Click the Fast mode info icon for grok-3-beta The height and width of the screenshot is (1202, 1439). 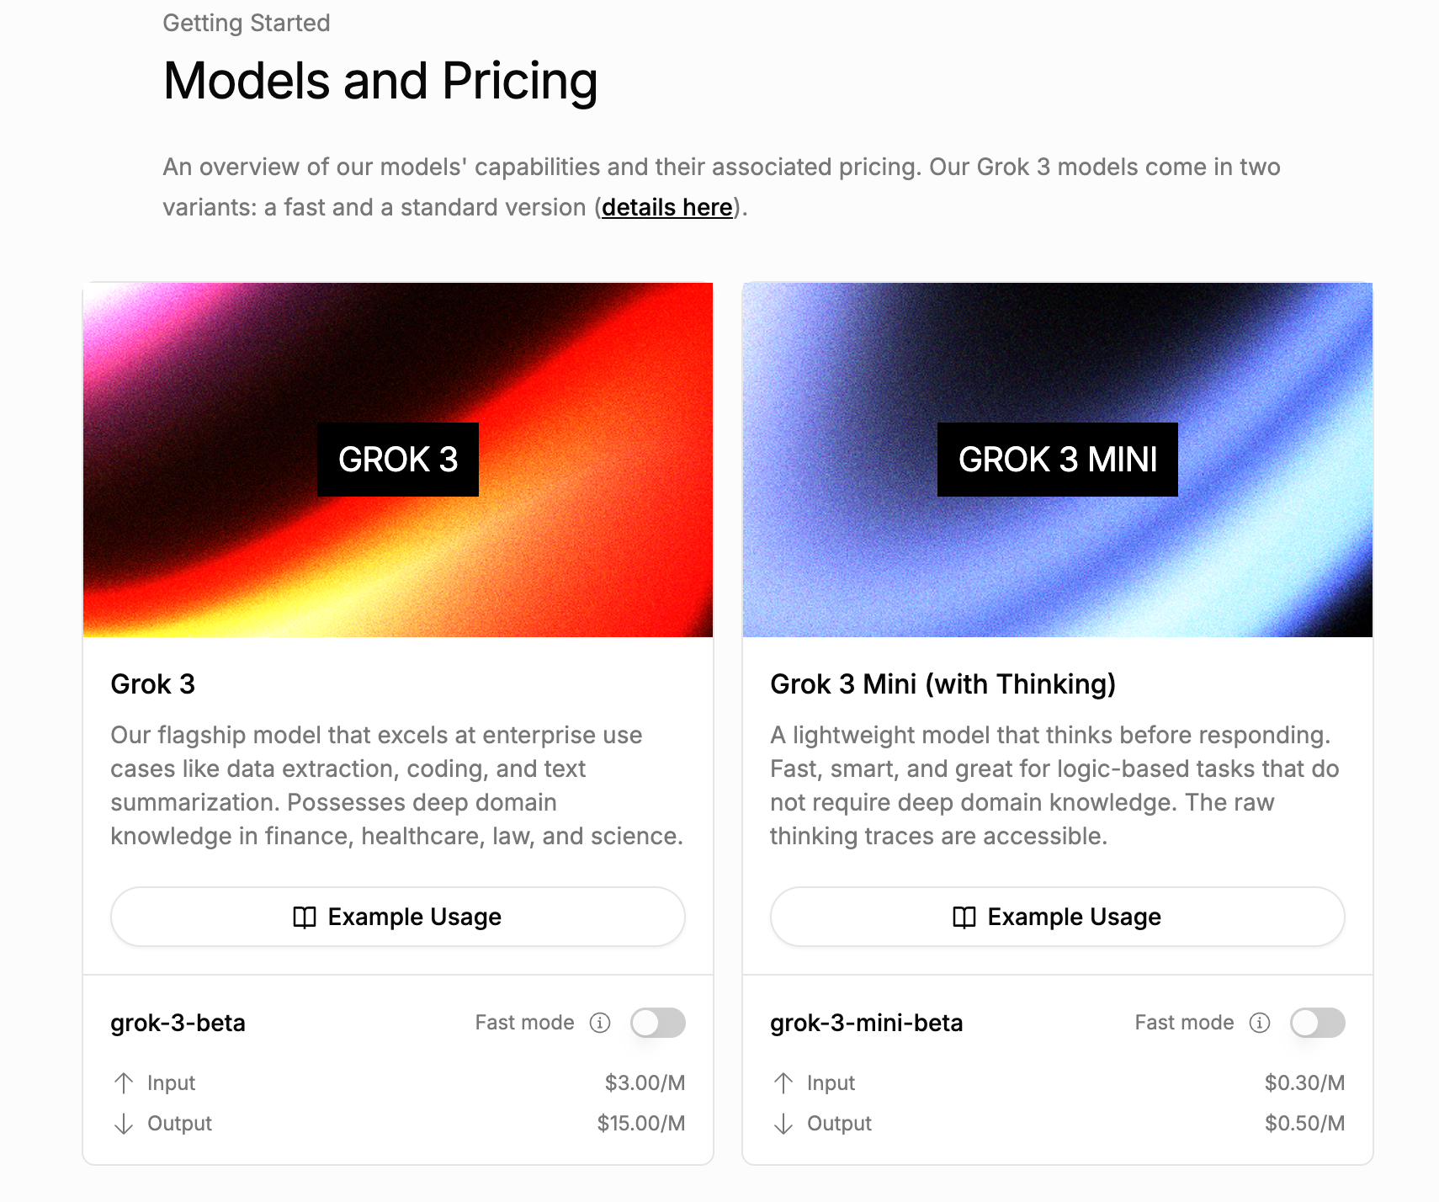click(600, 1023)
